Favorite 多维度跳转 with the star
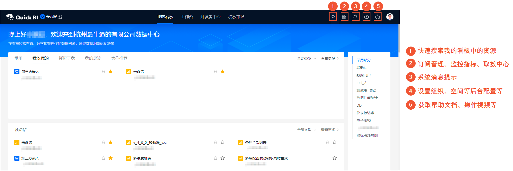 click(x=223, y=158)
